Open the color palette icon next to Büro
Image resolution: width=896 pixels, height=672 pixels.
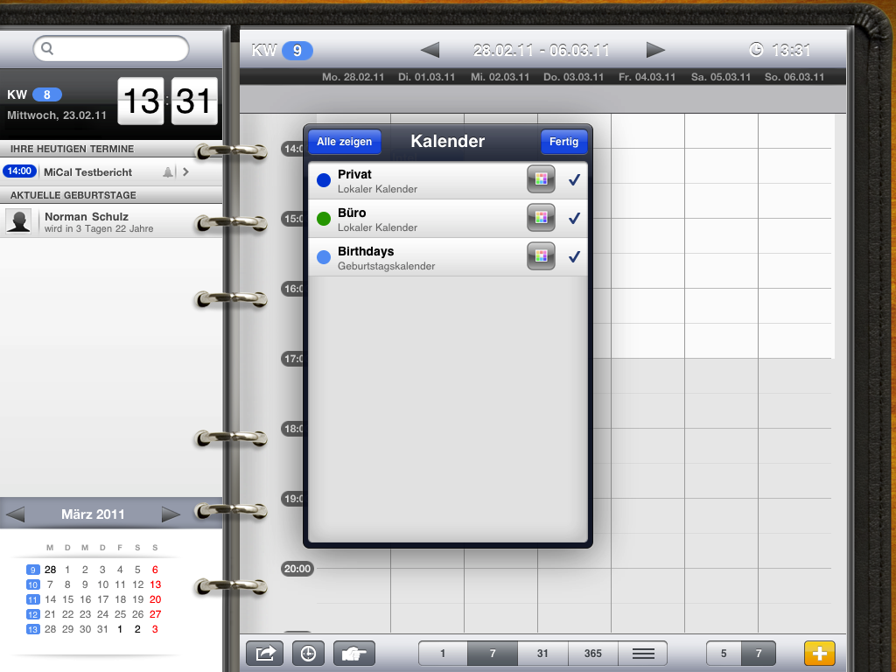[540, 217]
